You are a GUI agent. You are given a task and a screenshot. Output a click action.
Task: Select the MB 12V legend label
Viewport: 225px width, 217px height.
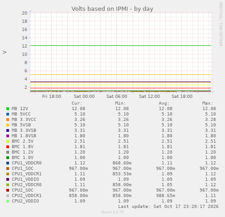click(20, 109)
